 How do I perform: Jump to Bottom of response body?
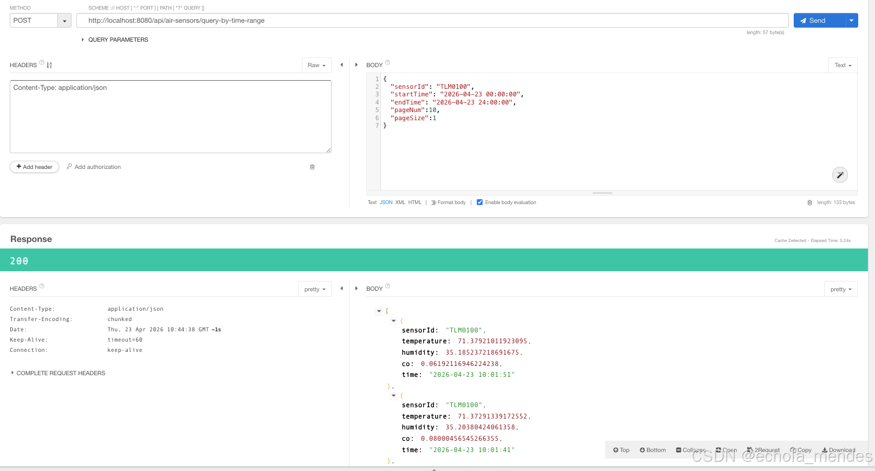click(x=652, y=450)
